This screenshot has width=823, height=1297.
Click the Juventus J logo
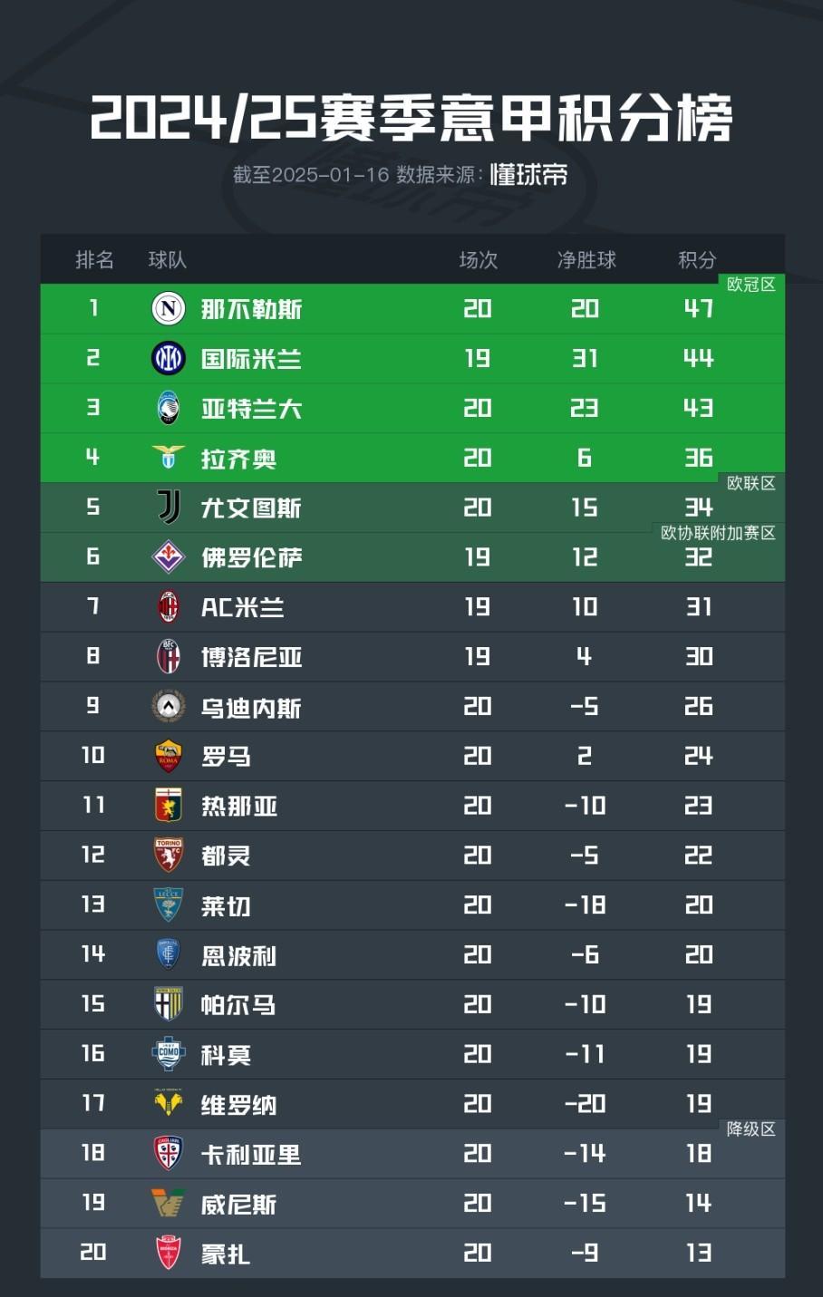(169, 508)
